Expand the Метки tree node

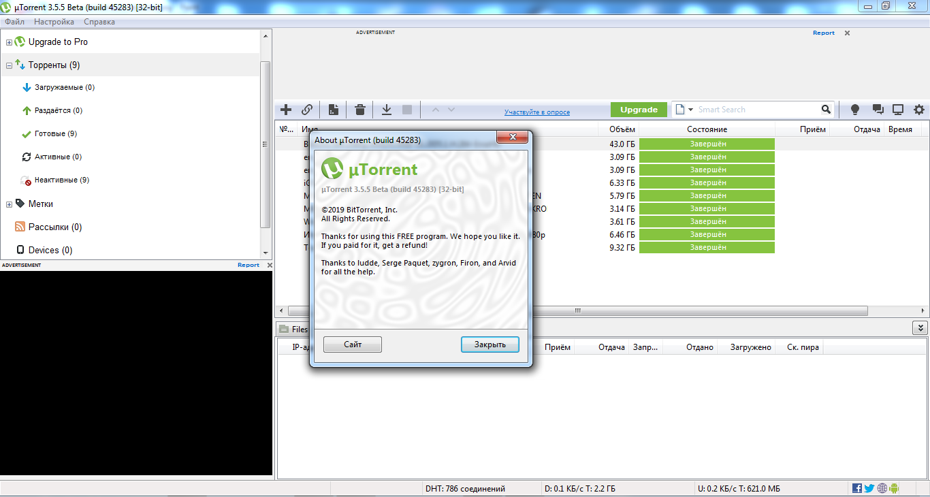point(9,204)
